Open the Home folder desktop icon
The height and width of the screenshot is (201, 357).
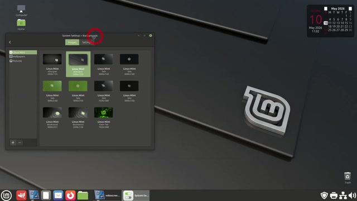[x=21, y=25]
